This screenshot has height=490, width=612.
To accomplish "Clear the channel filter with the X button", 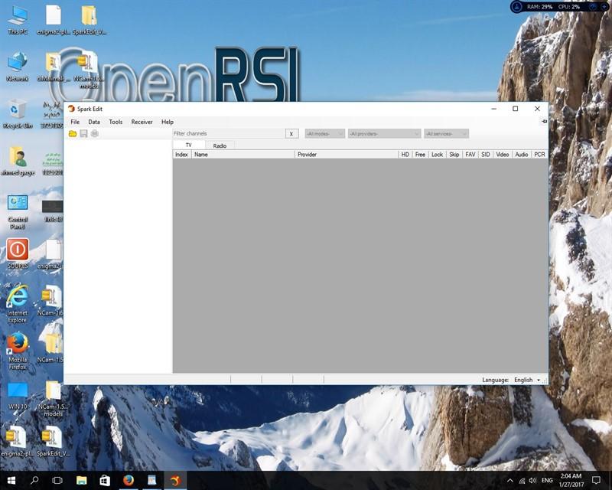I will pos(291,134).
